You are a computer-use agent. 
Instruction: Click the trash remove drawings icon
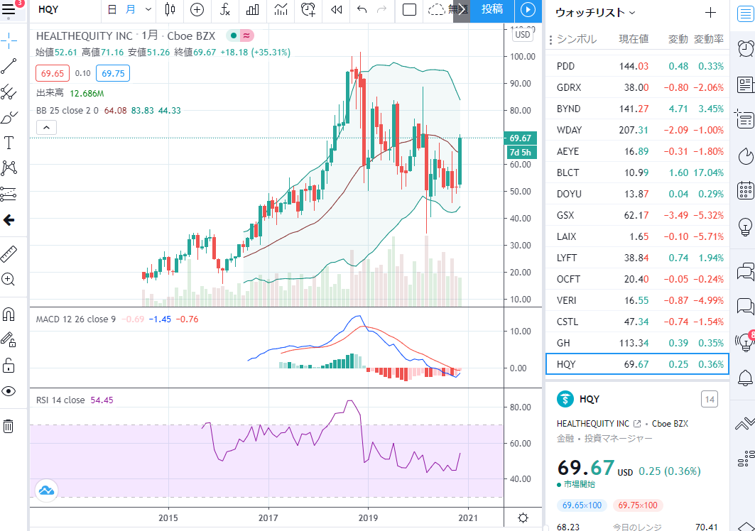pos(9,426)
